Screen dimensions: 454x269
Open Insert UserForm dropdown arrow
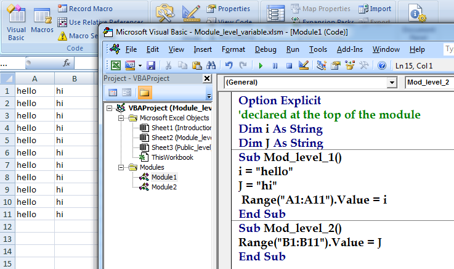(140, 66)
